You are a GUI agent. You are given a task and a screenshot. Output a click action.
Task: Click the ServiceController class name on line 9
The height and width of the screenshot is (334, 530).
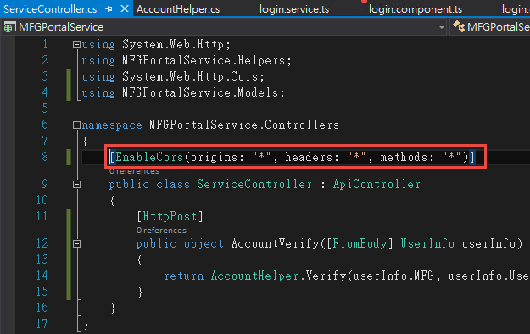point(254,184)
